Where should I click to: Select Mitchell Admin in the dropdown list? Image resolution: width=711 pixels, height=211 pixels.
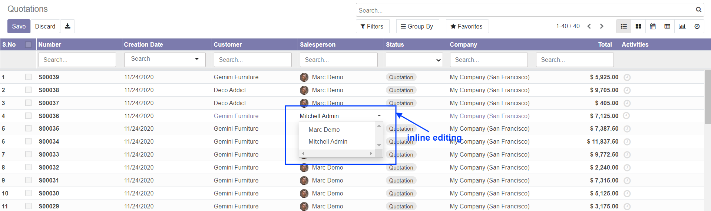(x=328, y=141)
